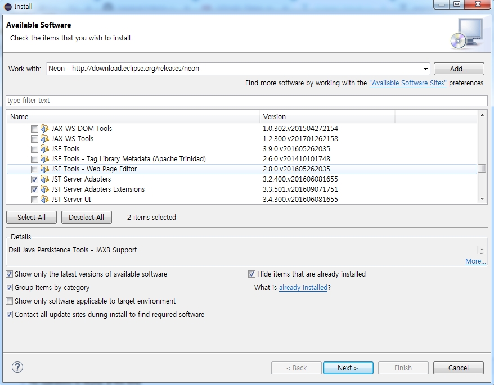Open the Work with site dropdown arrow
The width and height of the screenshot is (494, 385).
tap(425, 69)
